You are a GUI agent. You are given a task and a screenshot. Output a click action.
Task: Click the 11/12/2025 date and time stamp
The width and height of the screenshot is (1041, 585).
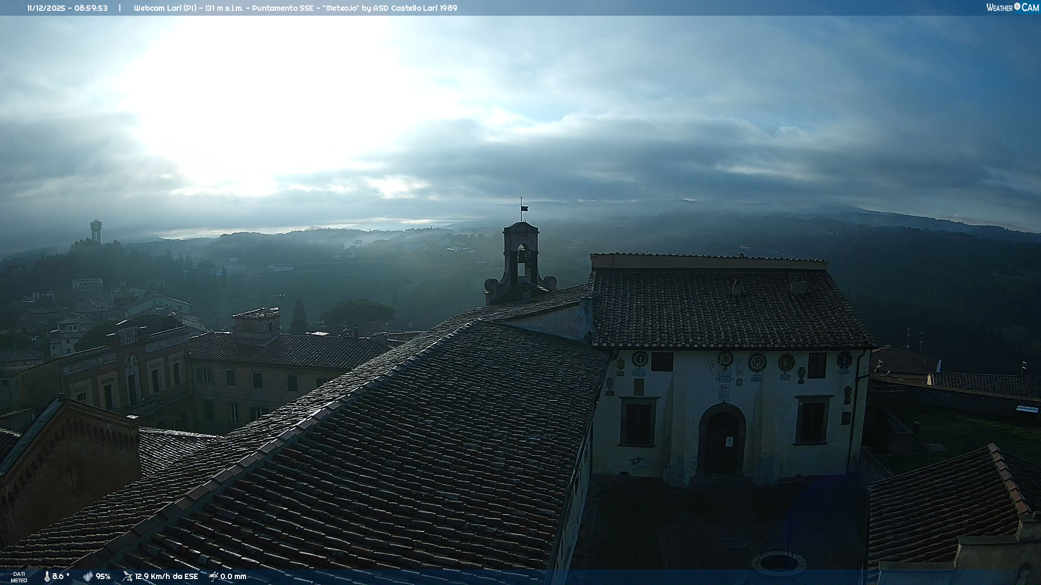tap(67, 8)
